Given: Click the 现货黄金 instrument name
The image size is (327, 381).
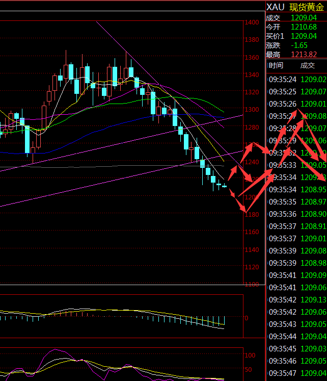Looking at the screenshot, I should (x=307, y=7).
